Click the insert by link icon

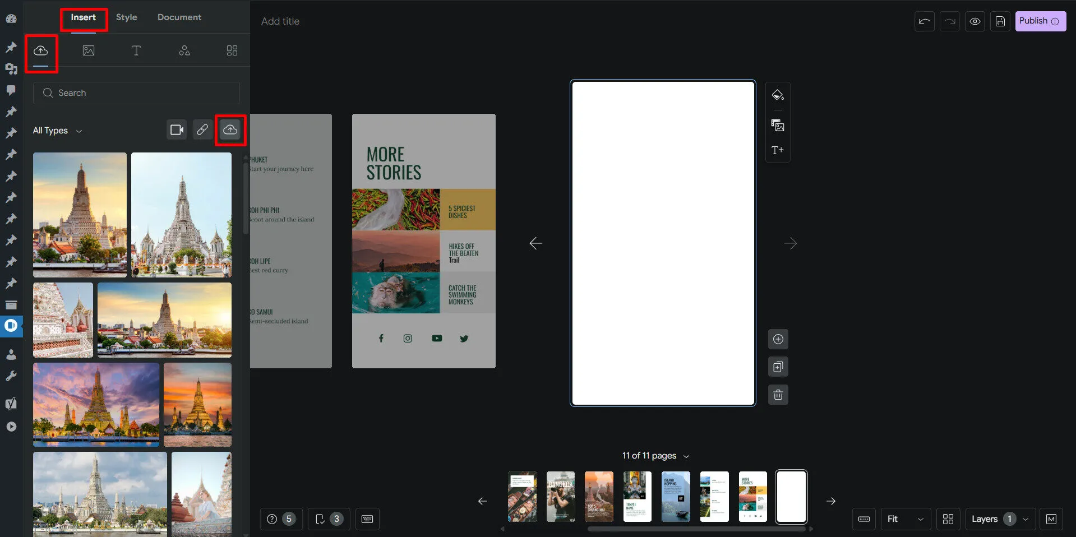tap(202, 130)
